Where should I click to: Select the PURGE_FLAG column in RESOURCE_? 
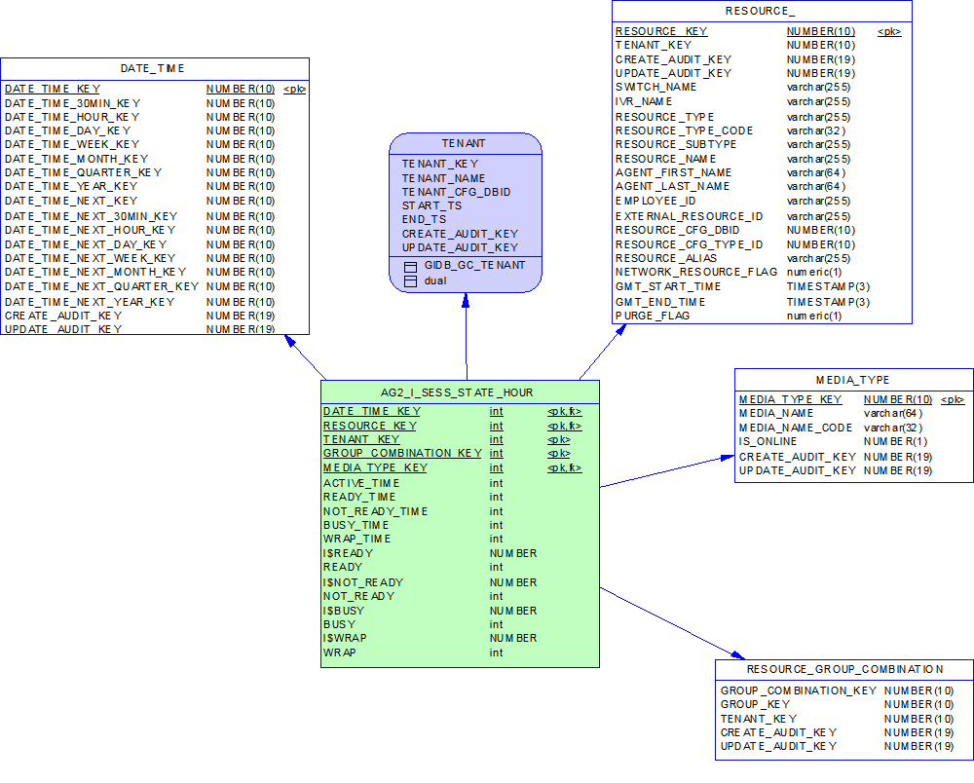[652, 316]
